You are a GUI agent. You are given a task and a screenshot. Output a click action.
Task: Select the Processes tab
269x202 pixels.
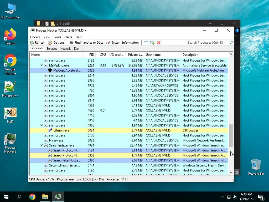(37, 48)
